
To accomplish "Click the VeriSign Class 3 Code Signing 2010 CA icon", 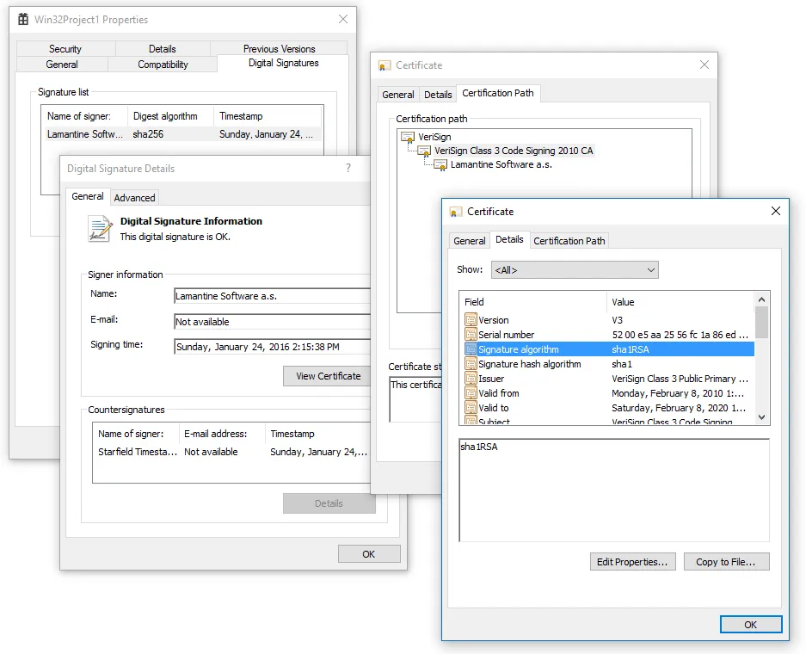I will point(425,151).
